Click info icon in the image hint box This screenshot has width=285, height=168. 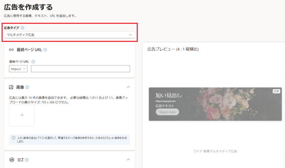(13, 138)
